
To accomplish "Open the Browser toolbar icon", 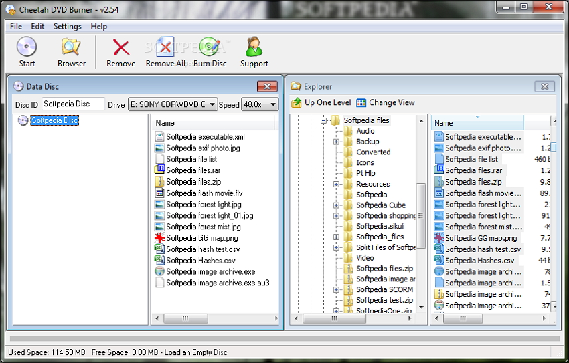I will [71, 47].
